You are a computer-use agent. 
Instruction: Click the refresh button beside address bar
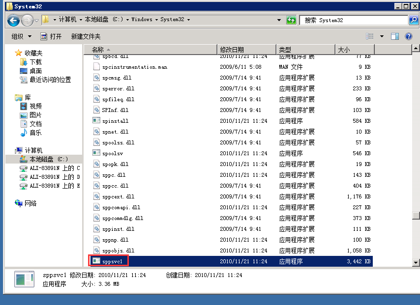click(292, 20)
